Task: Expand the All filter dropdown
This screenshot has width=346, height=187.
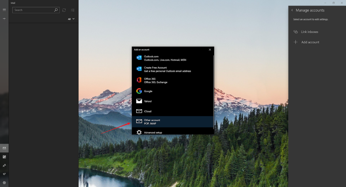Action: tap(71, 19)
